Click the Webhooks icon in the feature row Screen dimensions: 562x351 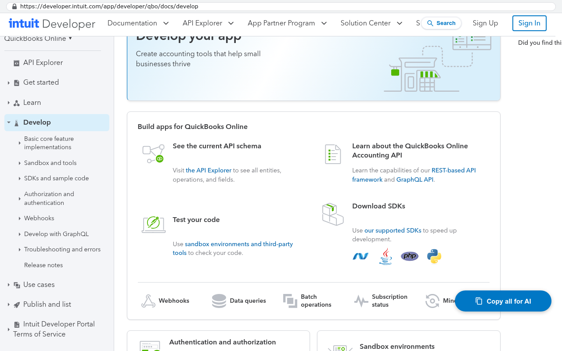(x=148, y=301)
